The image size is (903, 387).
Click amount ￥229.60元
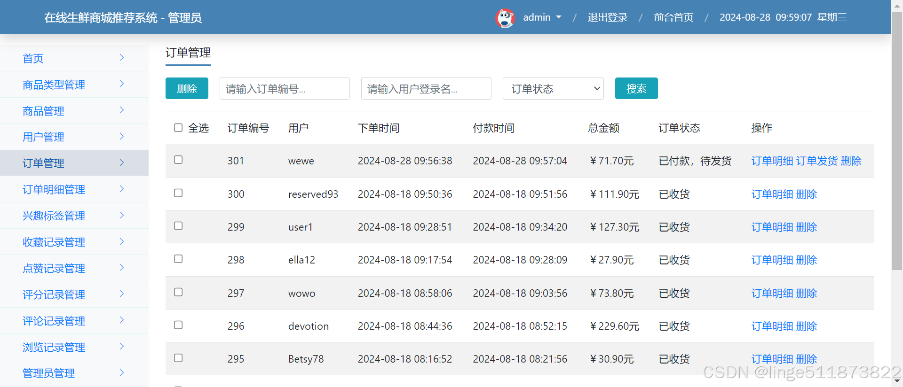coord(614,326)
